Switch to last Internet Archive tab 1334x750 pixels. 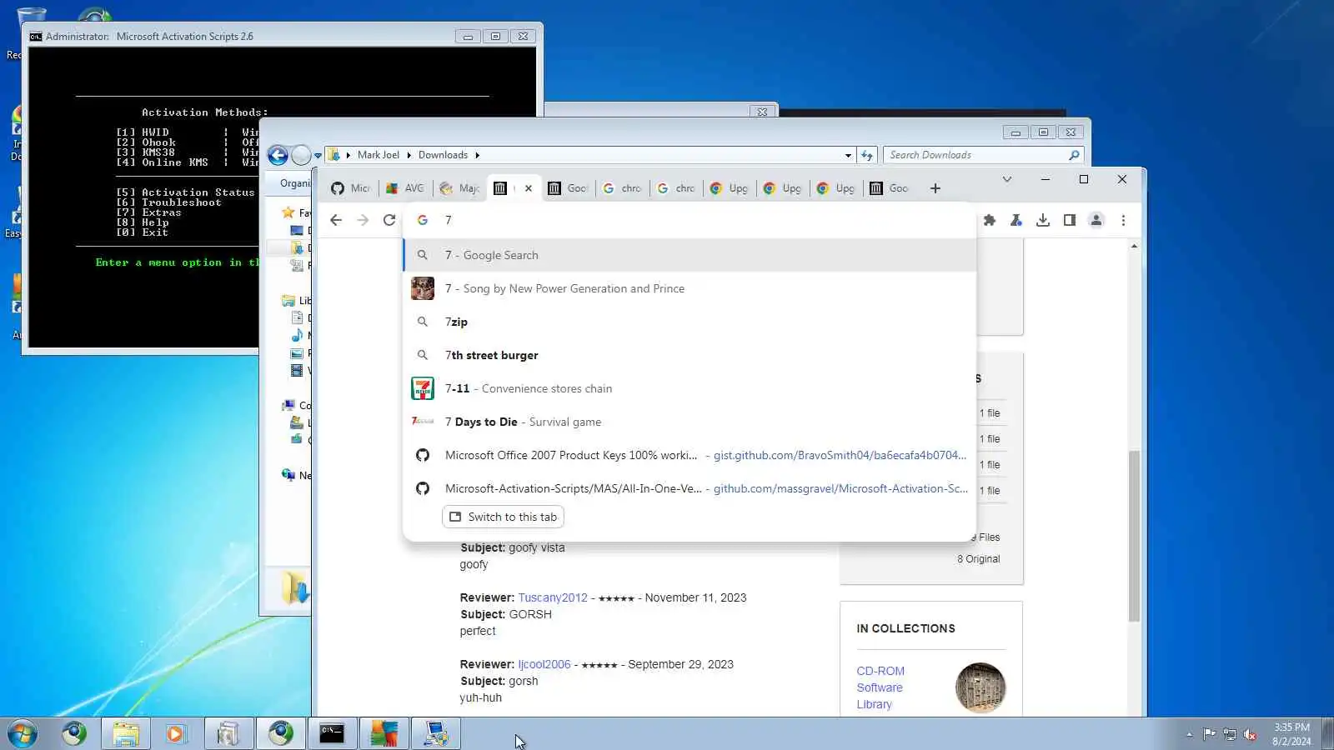click(x=890, y=188)
